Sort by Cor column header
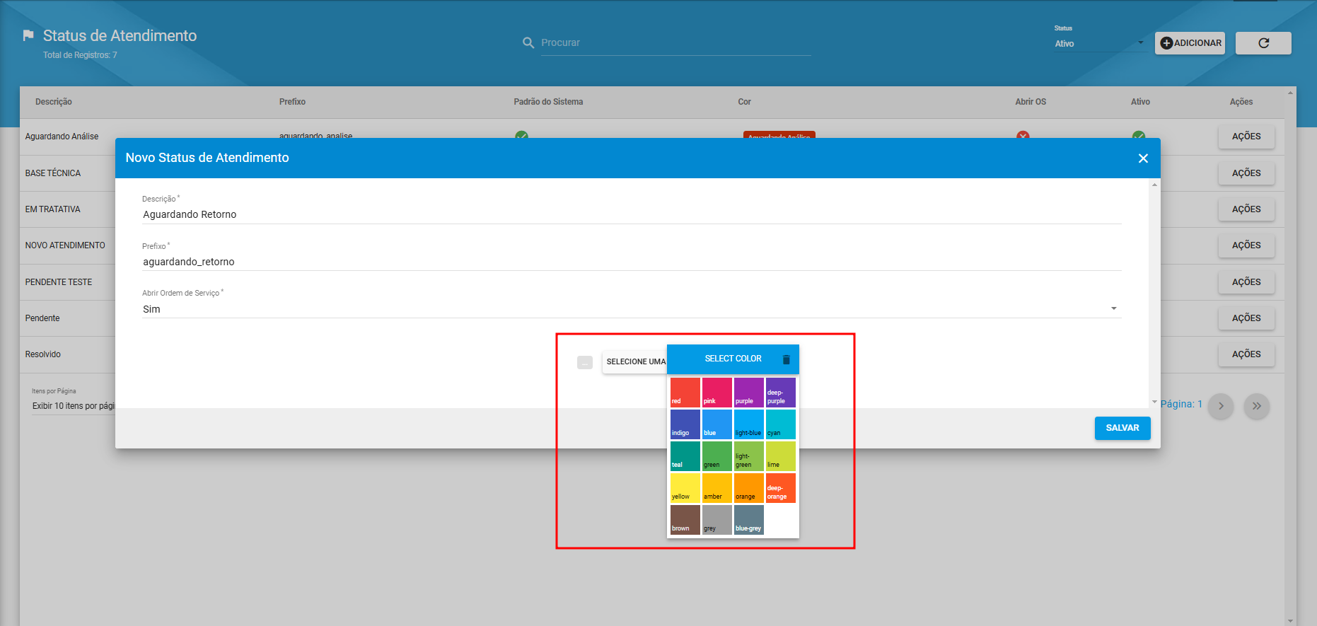This screenshot has width=1317, height=626. pos(744,102)
